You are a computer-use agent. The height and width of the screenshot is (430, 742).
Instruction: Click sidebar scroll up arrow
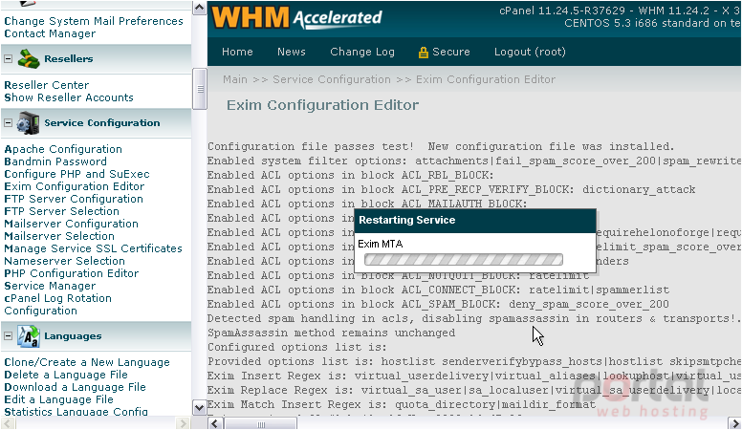click(x=200, y=8)
